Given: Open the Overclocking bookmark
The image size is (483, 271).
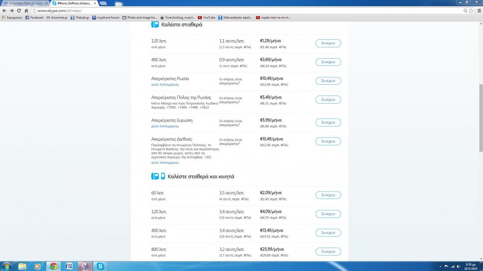Looking at the screenshot, I should pyautogui.click(x=178, y=18).
